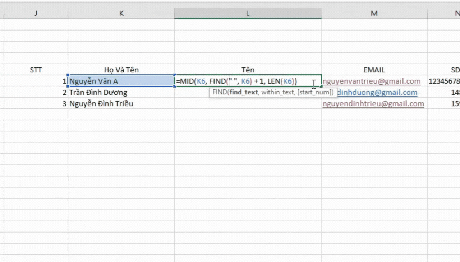Select Tên cell in Nguyễn Đình Triều row

point(248,104)
